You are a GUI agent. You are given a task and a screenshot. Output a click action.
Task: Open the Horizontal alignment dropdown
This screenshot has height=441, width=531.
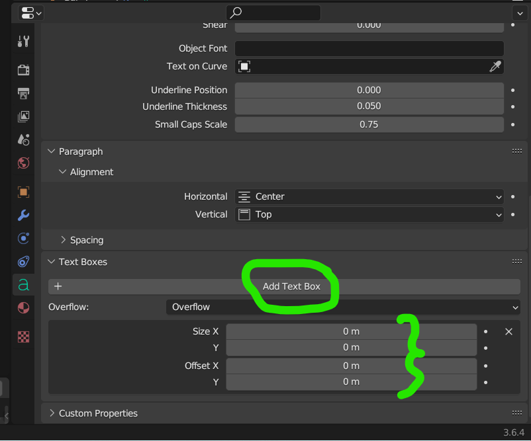(369, 196)
